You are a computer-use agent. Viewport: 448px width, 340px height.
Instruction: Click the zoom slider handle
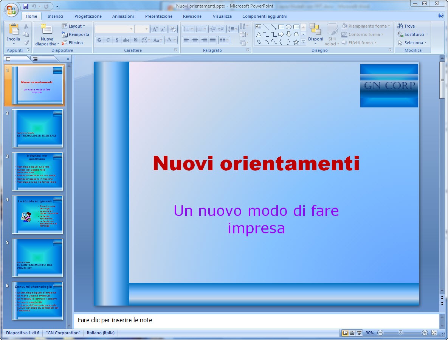[x=400, y=333]
